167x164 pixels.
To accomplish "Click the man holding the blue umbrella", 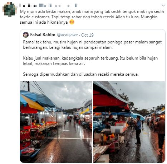I will (138, 130).
